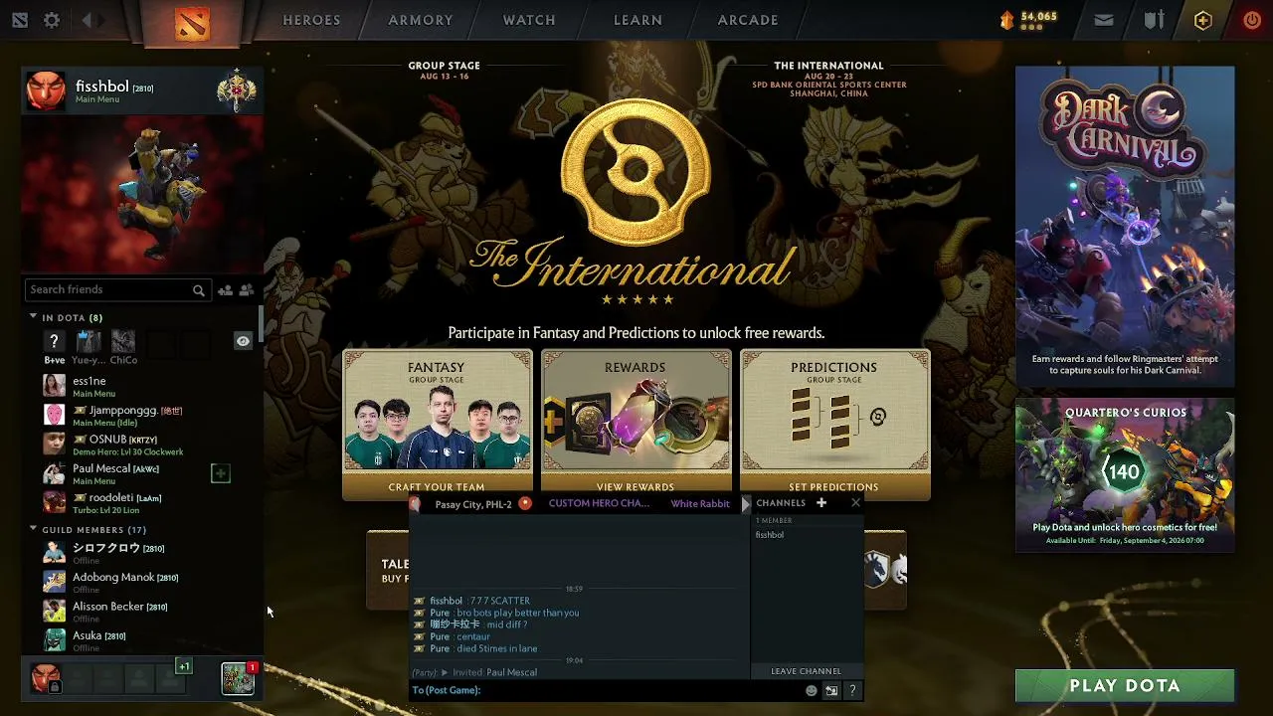Select friend Jjampponggg.
Image resolution: width=1273 pixels, height=716 pixels.
tap(139, 416)
